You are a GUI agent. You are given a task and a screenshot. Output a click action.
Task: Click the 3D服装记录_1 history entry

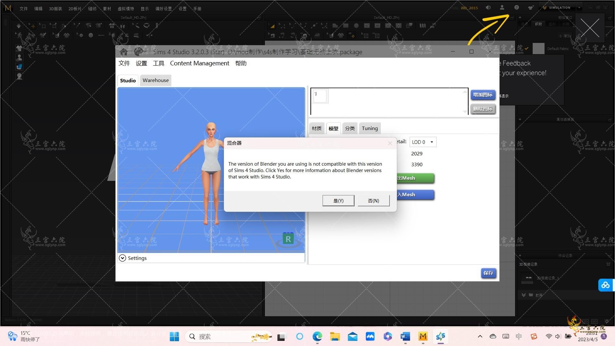click(548, 278)
